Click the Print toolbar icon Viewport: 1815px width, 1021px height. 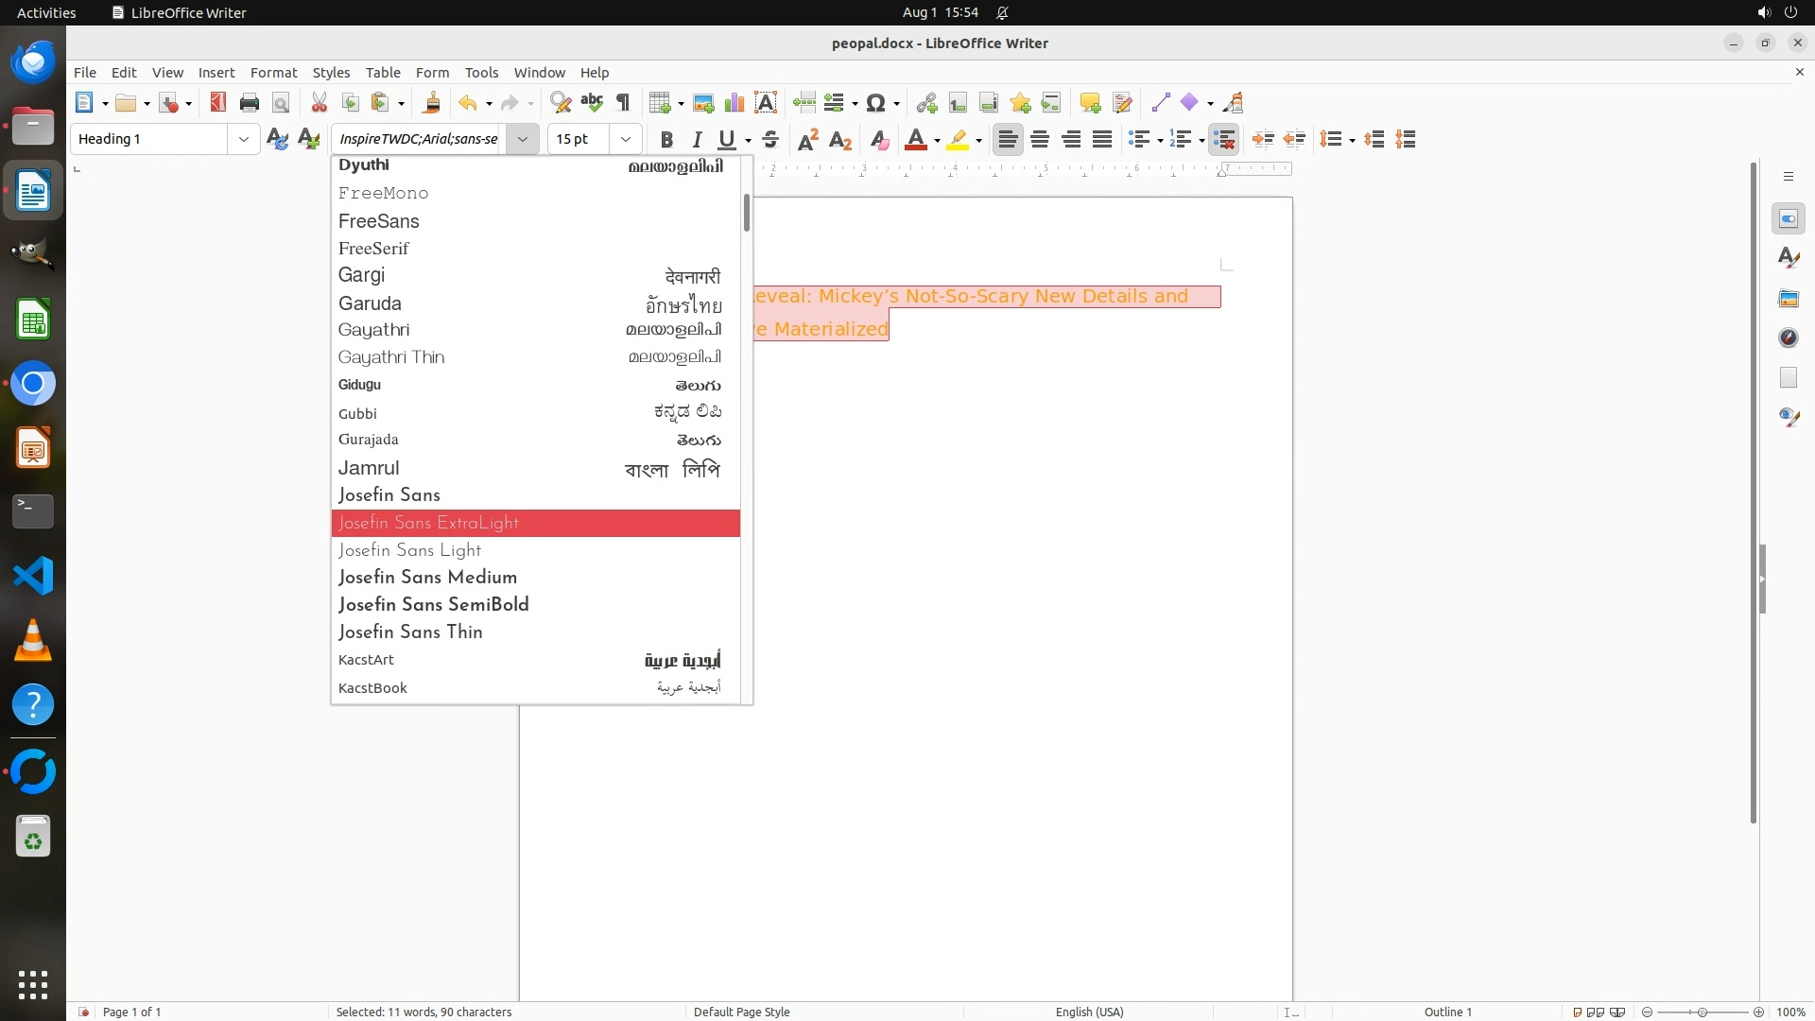point(250,103)
